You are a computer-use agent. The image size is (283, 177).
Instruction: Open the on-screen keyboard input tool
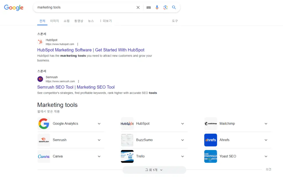(148, 7)
